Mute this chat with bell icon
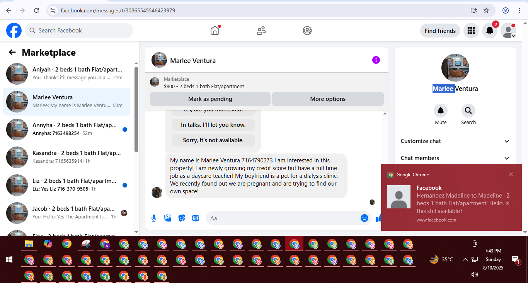This screenshot has height=283, width=528. [x=441, y=111]
